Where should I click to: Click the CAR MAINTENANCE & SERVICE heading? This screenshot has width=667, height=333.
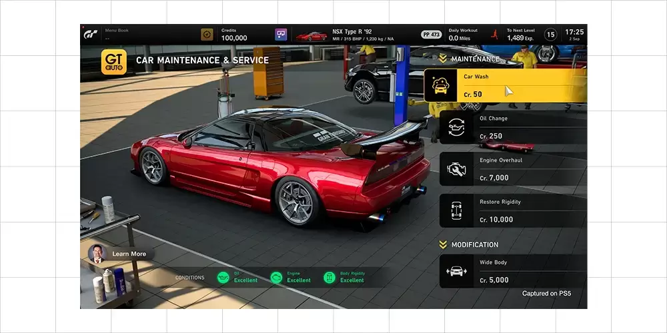pyautogui.click(x=203, y=61)
